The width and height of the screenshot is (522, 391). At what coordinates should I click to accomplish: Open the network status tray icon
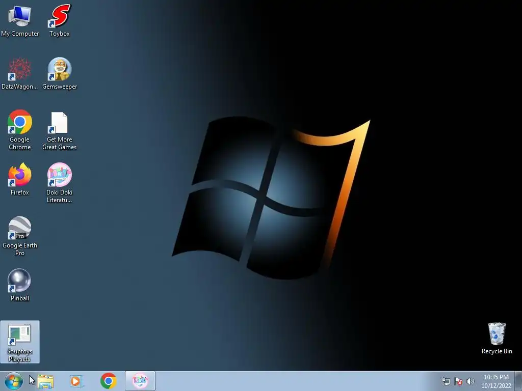coord(446,381)
